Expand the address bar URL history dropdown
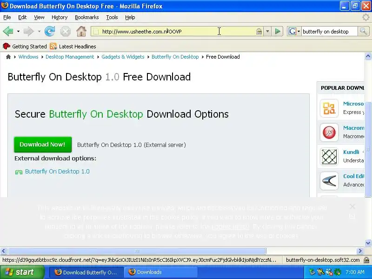This screenshot has width=372, height=279. tap(267, 31)
